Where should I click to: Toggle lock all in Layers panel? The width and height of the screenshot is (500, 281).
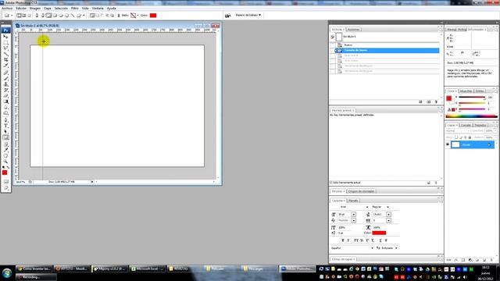pyautogui.click(x=470, y=137)
